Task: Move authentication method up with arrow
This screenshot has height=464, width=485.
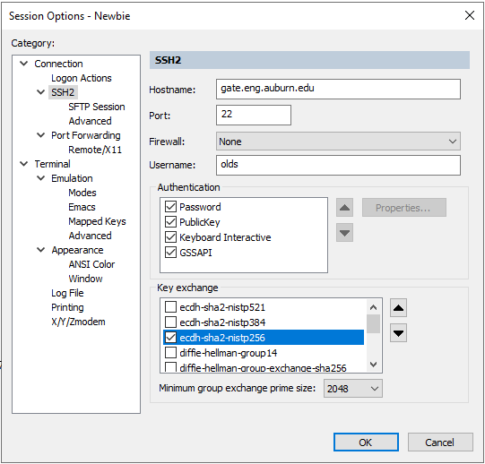Action: coord(344,208)
